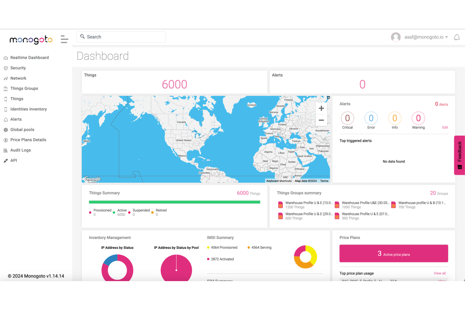This screenshot has height=310, width=465.
Task: Open Global pools via its gear-style icon
Action: 6,129
